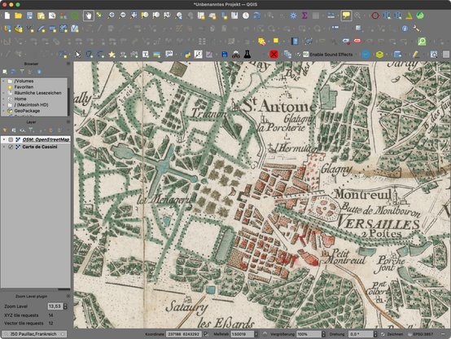Click the blue info circle icon
Screen dimensions: 451x339
(x=405, y=29)
